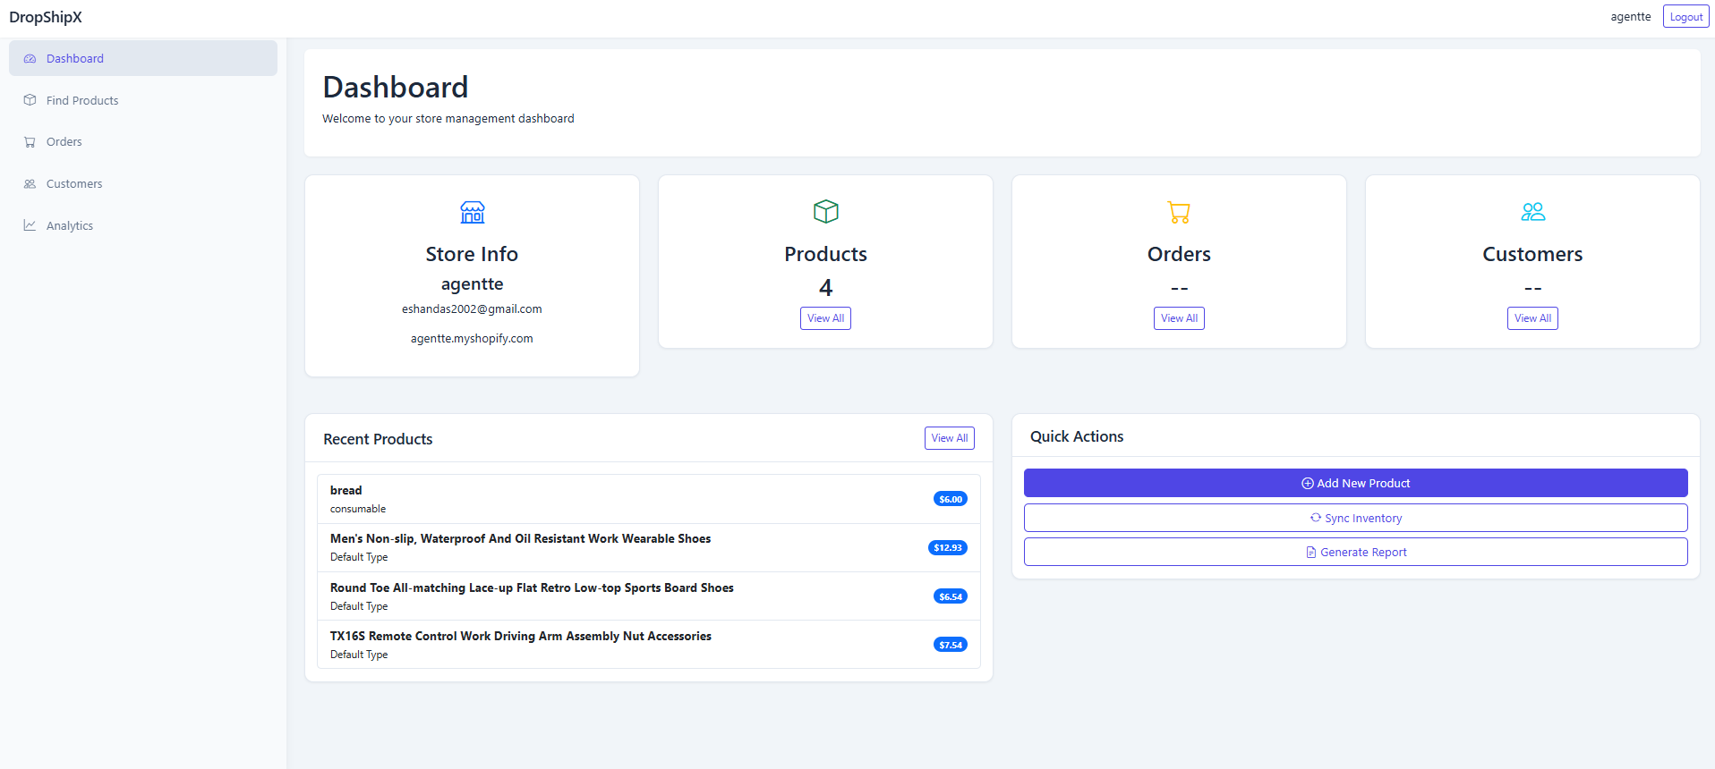Click the people icon above Customers card
1715x769 pixels.
click(1532, 212)
